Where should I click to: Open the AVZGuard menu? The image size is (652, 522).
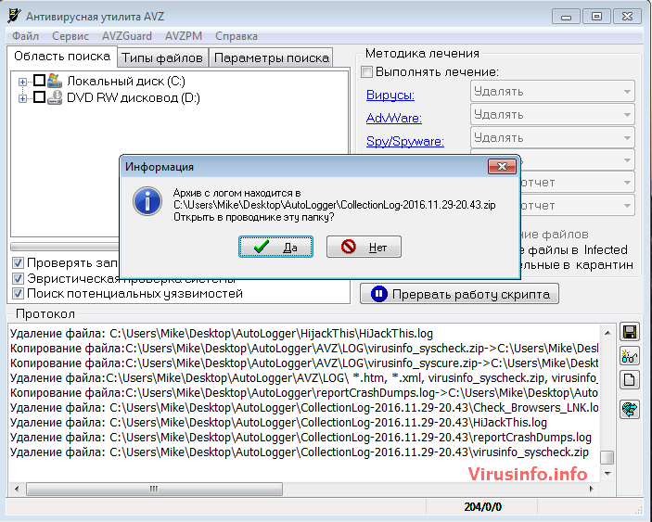pos(127,36)
